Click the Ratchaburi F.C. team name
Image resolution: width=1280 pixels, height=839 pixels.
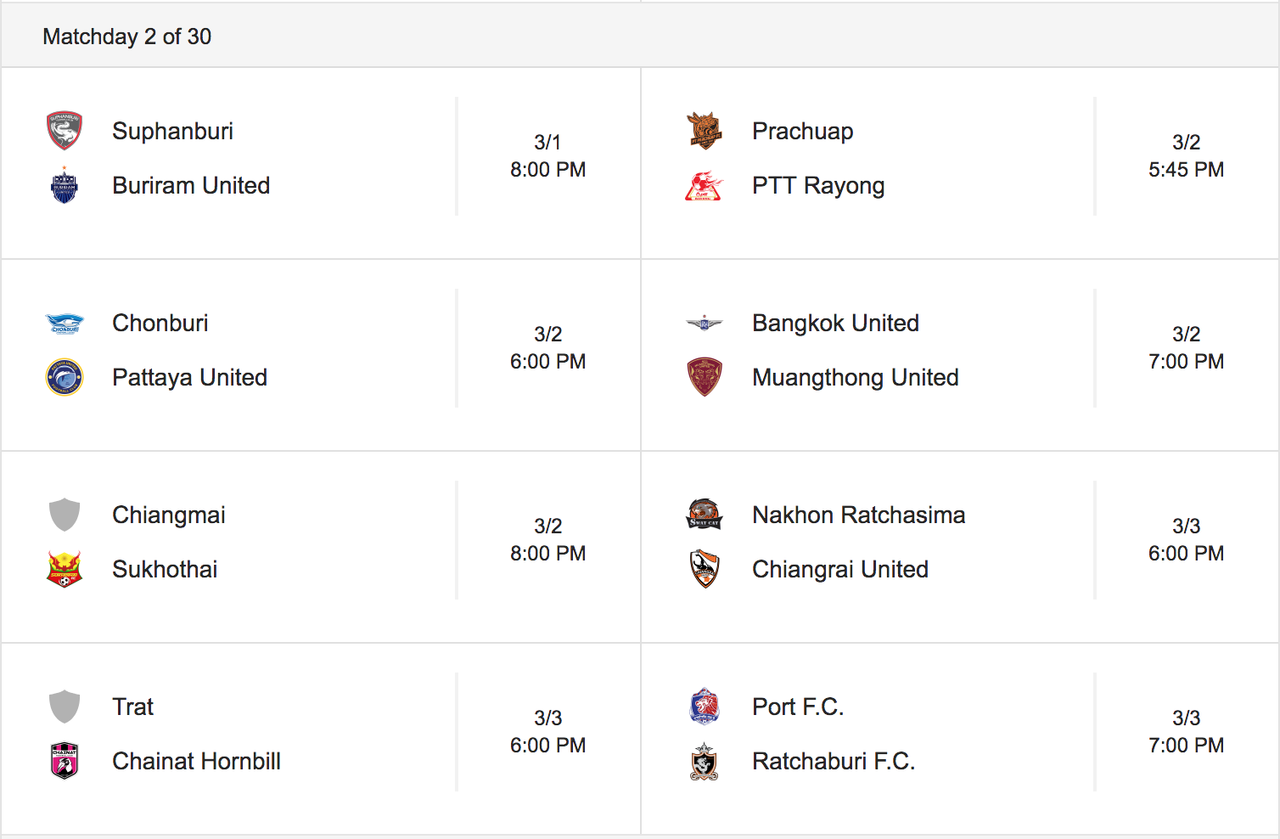pos(834,761)
